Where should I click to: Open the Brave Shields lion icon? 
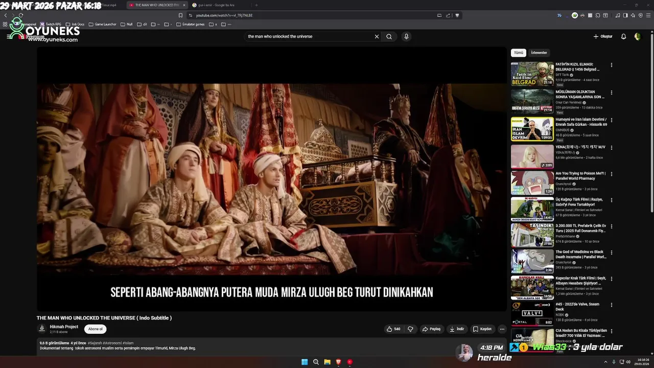coord(457,15)
